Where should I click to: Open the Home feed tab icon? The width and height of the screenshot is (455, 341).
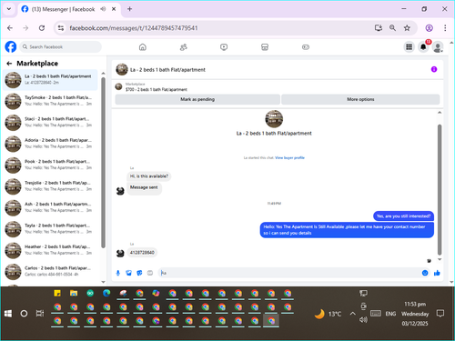pos(143,47)
